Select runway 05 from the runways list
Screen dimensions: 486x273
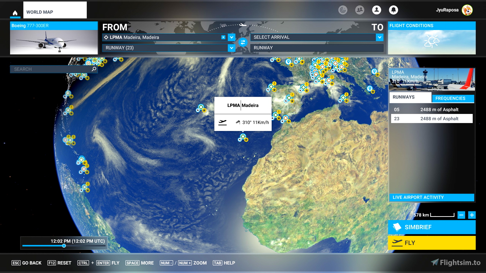click(431, 109)
